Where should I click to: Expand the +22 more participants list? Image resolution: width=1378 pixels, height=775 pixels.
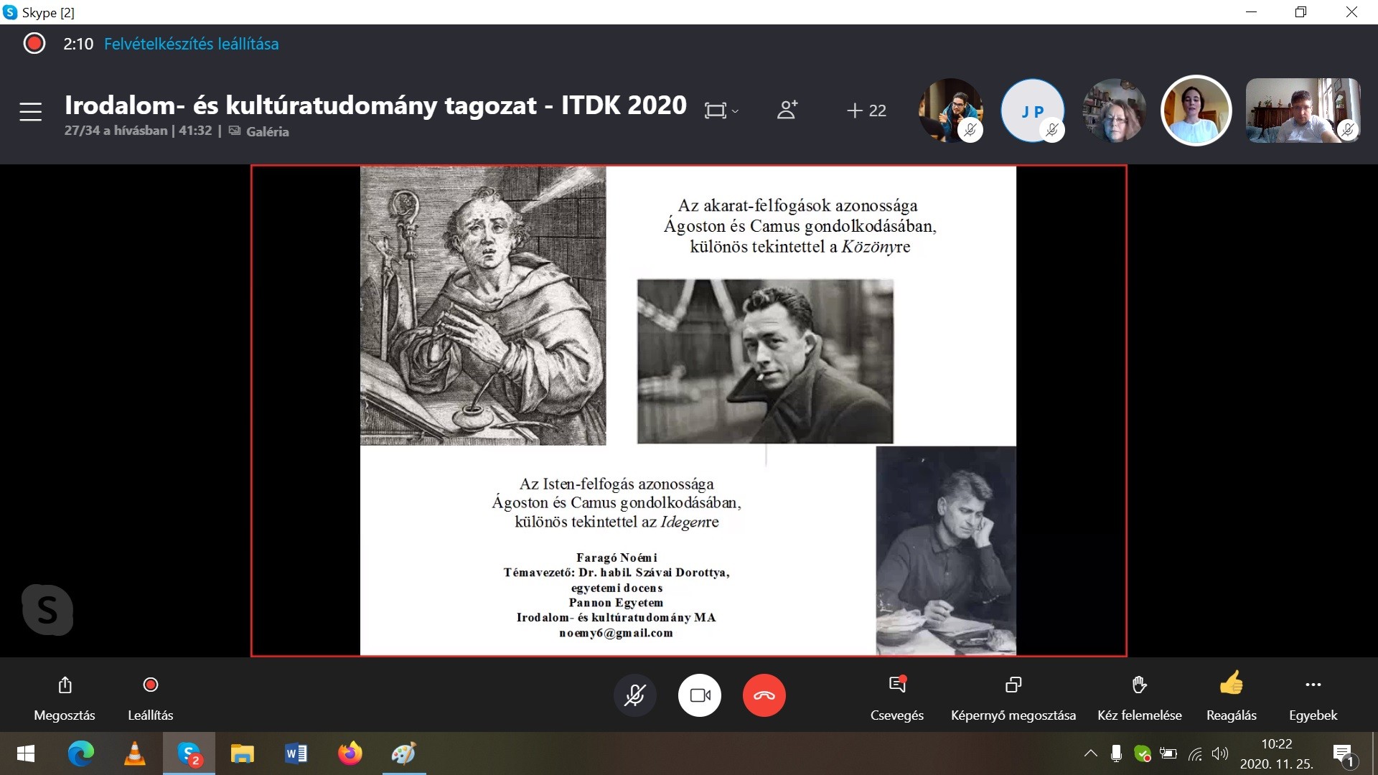click(x=866, y=111)
